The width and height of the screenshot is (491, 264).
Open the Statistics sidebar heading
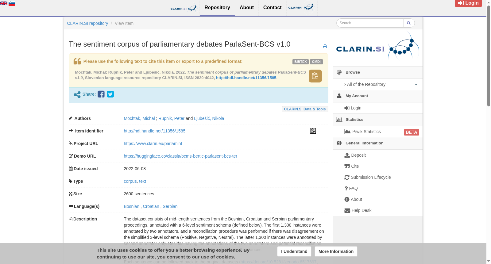pos(378,120)
